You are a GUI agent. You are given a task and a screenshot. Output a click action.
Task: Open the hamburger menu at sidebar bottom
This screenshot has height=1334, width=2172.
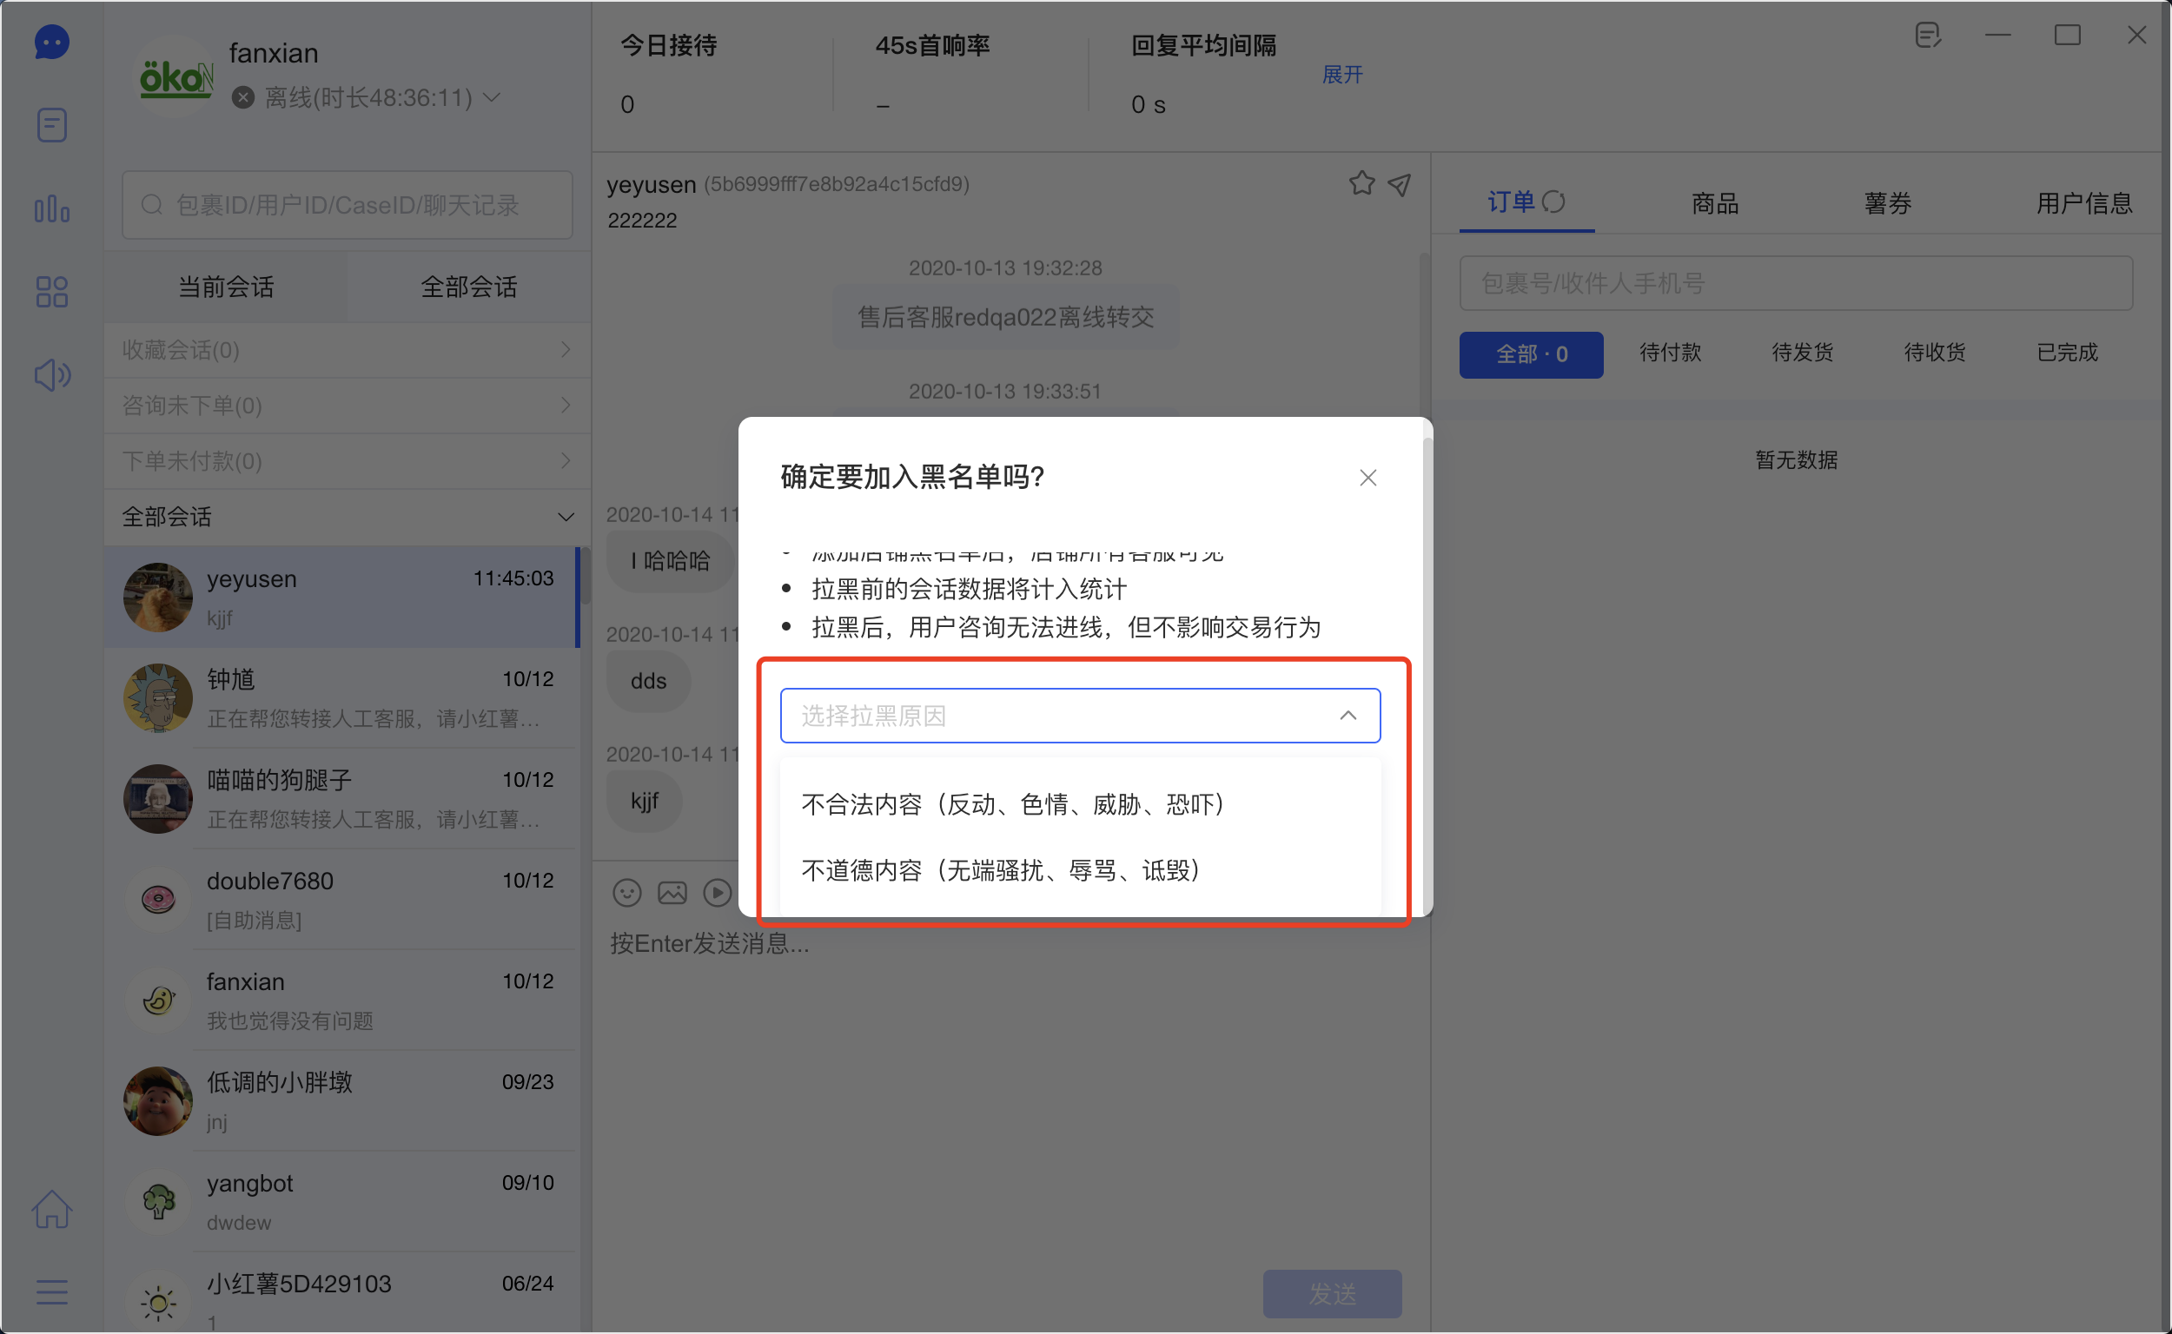pos(51,1292)
